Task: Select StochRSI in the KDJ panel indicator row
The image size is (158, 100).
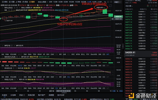Action: [x=94, y=77]
